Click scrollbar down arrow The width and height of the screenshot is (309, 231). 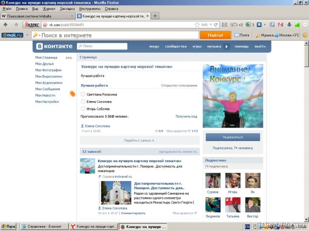[306, 219]
